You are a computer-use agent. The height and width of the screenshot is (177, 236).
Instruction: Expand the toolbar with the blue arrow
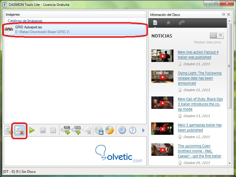[x=143, y=130]
